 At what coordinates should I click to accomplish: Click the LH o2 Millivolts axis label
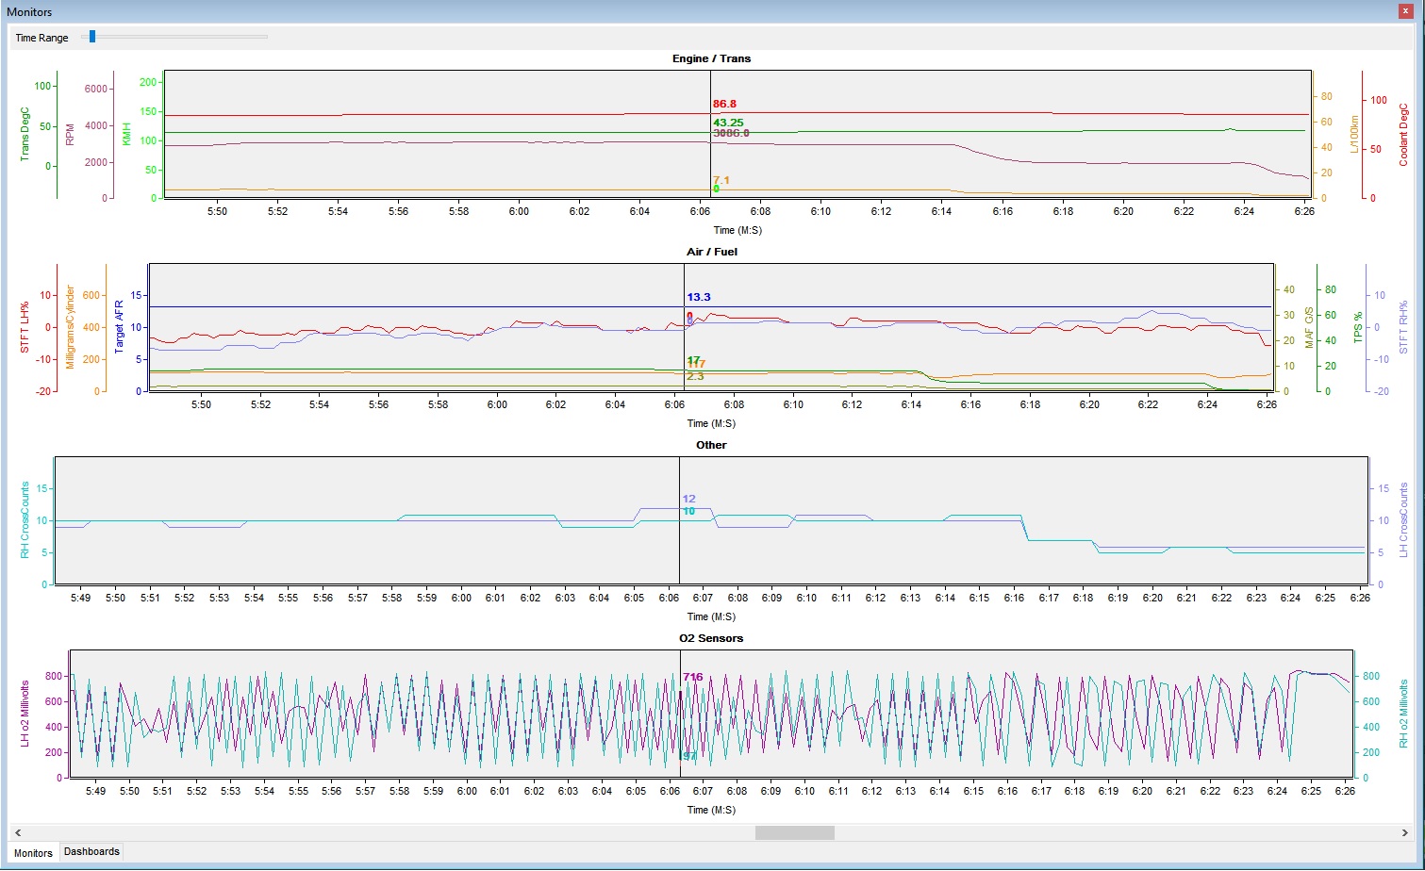[x=25, y=714]
